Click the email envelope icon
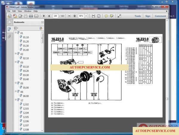Screen dimensions: 179x135 point(36,16)
